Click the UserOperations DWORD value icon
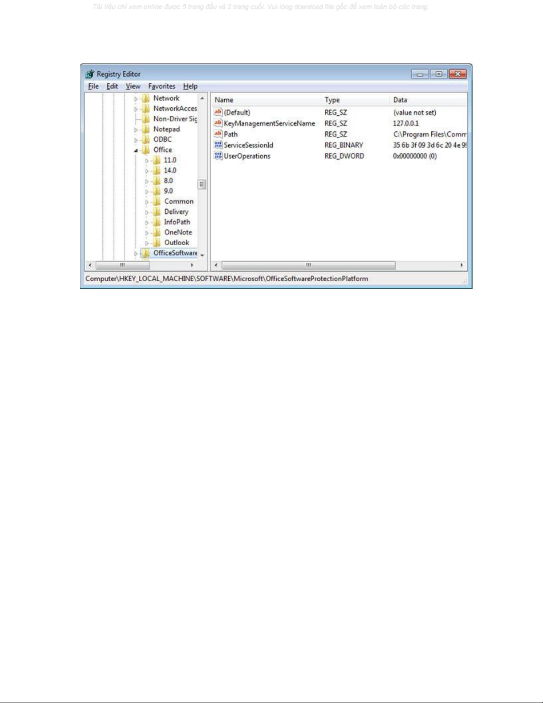543x703 pixels. point(218,156)
